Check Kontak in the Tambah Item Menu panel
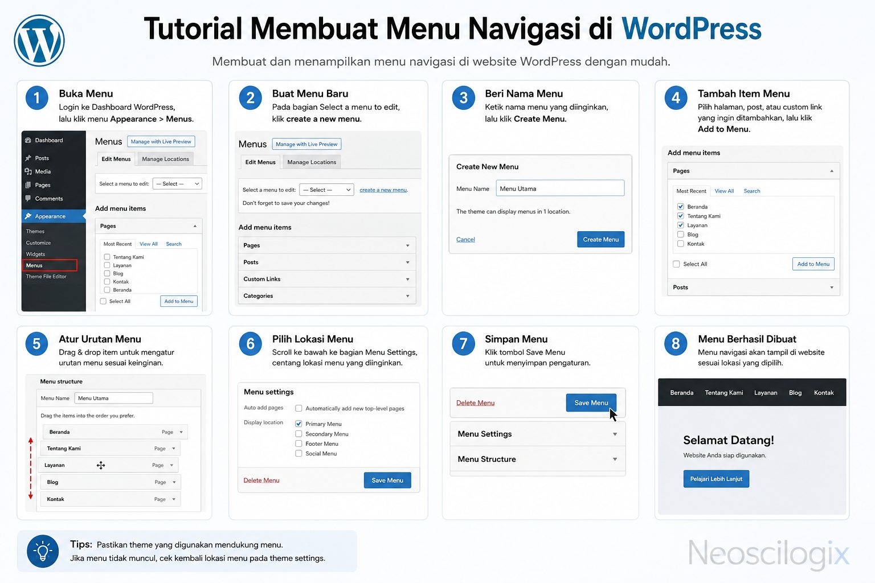 point(680,244)
